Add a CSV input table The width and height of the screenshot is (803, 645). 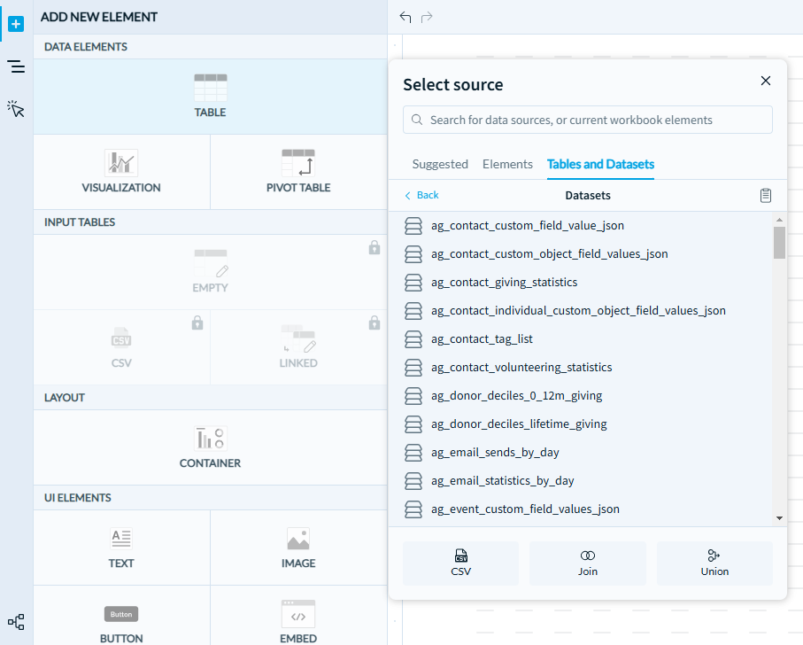[x=121, y=347]
